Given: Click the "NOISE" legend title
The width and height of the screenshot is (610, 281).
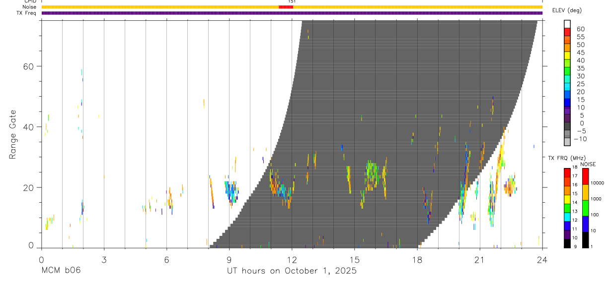Looking at the screenshot, I should pyautogui.click(x=588, y=164).
